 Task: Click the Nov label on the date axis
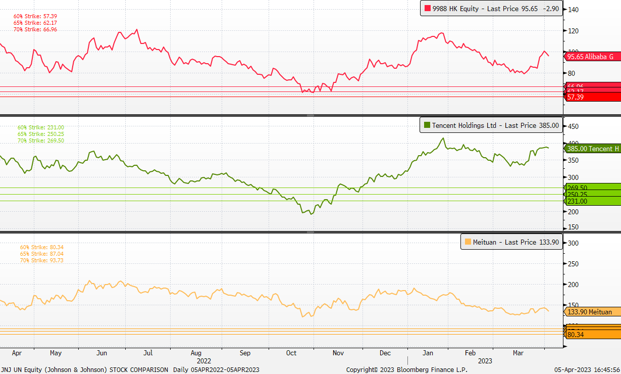click(x=338, y=353)
